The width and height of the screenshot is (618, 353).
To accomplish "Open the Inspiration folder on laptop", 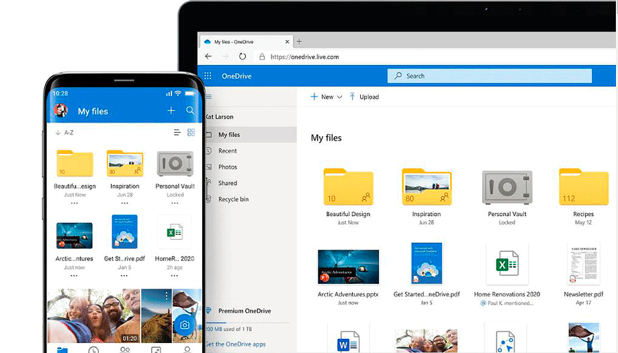I will pos(427,187).
